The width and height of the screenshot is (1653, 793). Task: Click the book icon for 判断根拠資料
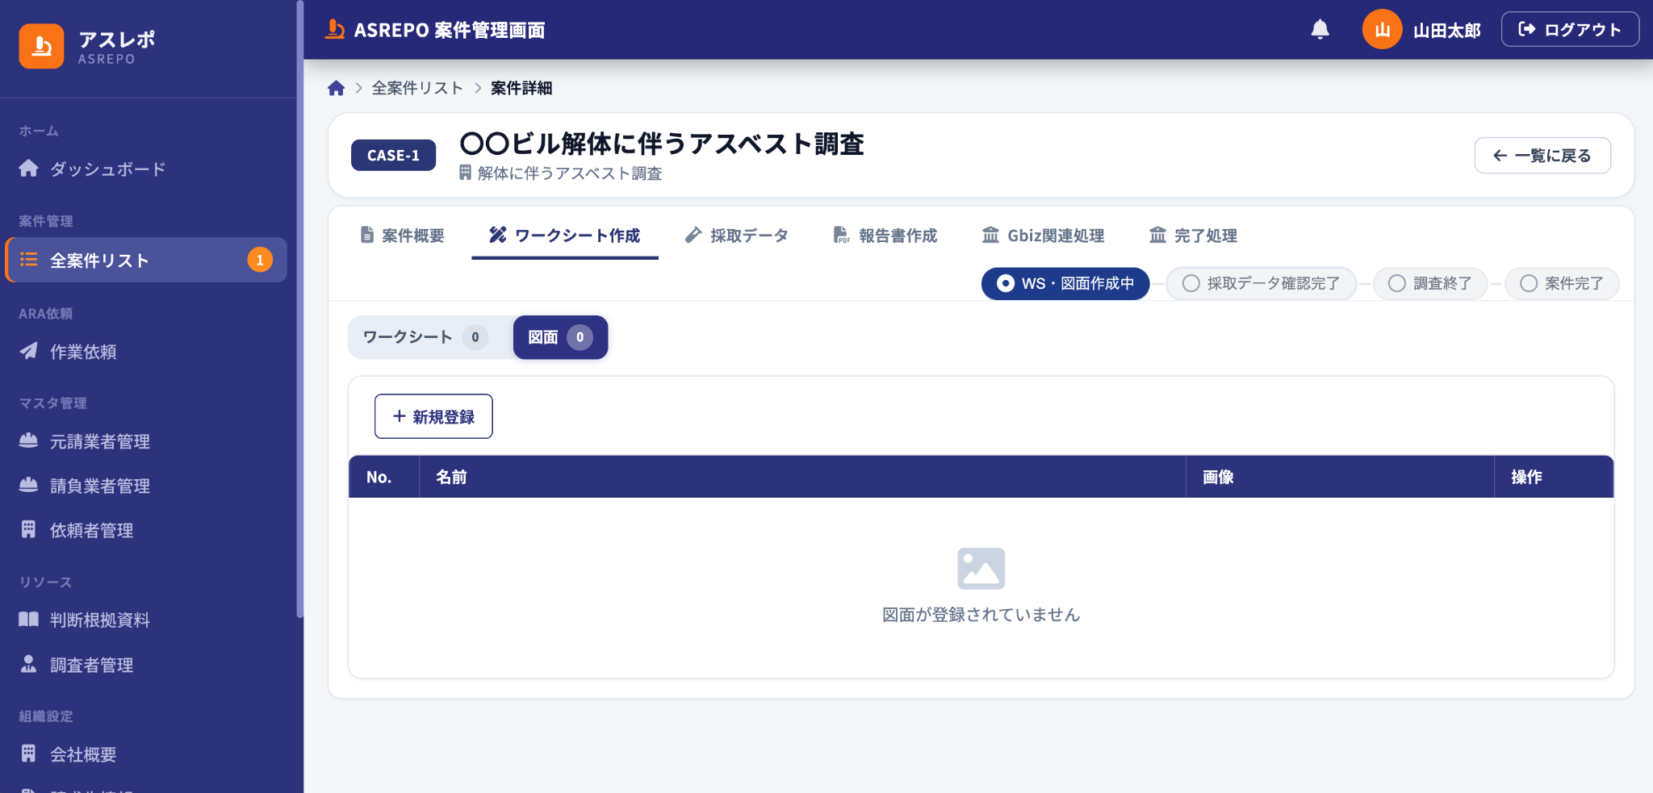click(28, 619)
